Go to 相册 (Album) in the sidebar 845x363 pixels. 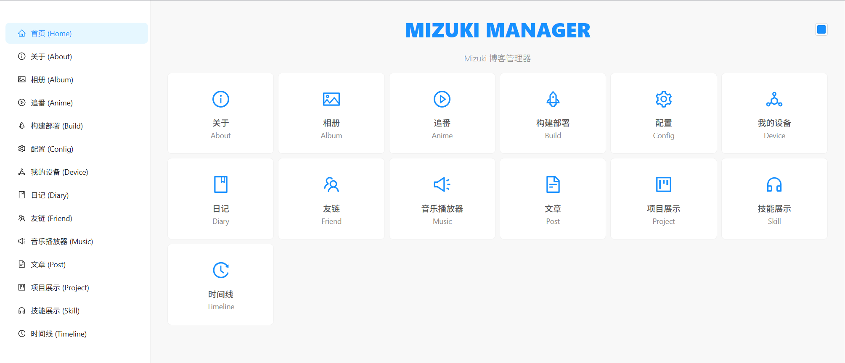77,79
